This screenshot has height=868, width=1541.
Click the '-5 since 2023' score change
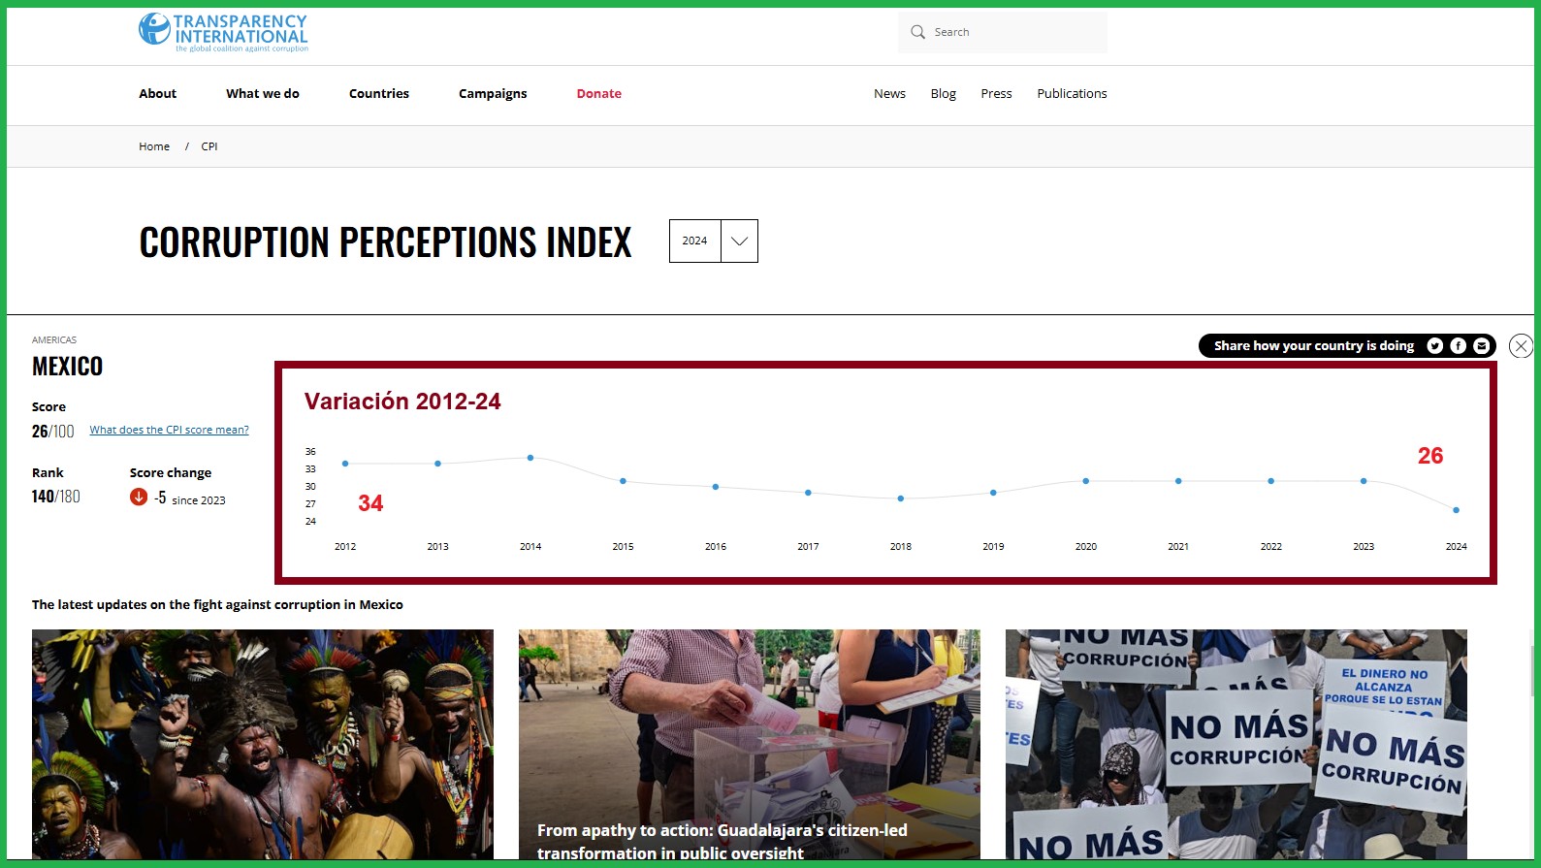pyautogui.click(x=190, y=498)
